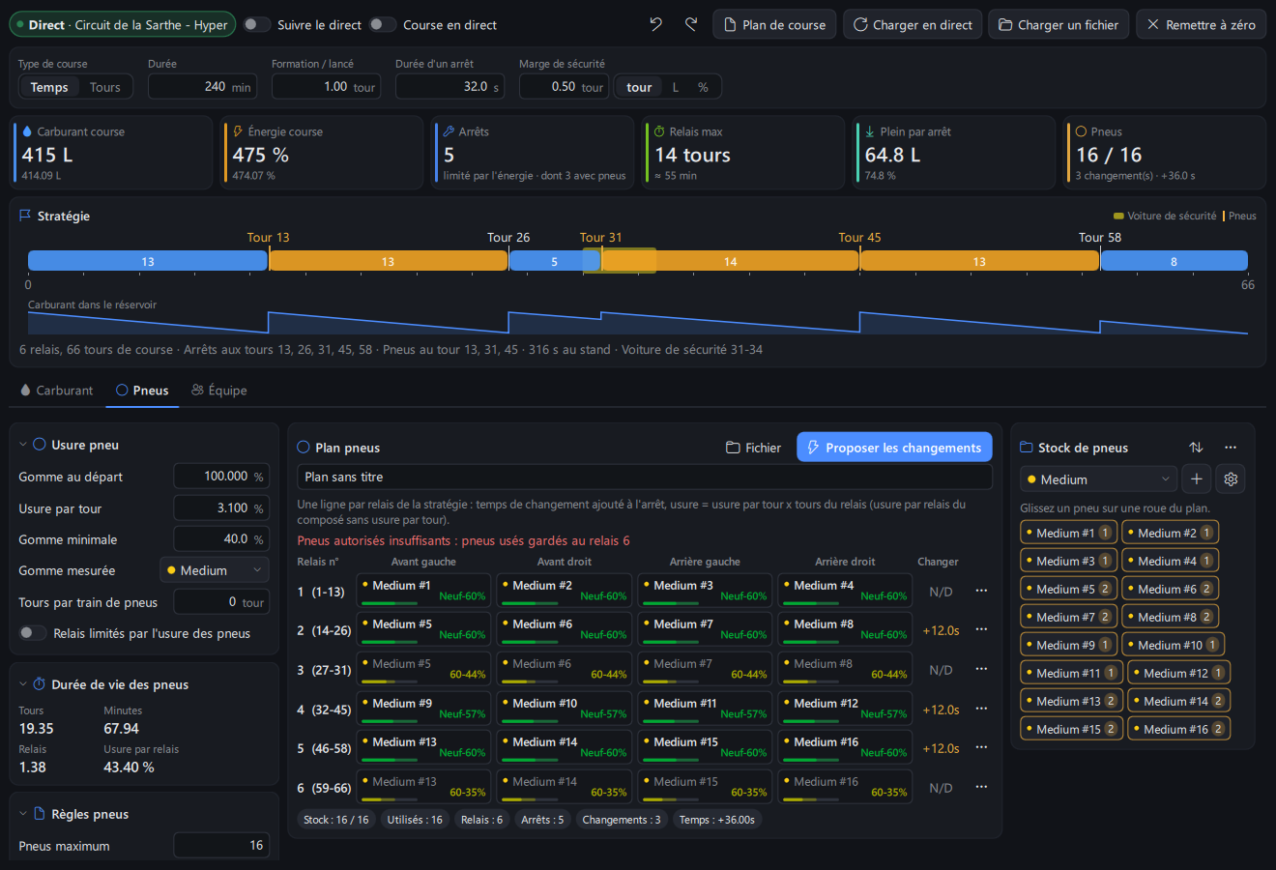This screenshot has height=870, width=1276.
Task: Collapse the Règles pneus section
Action: coord(23,814)
